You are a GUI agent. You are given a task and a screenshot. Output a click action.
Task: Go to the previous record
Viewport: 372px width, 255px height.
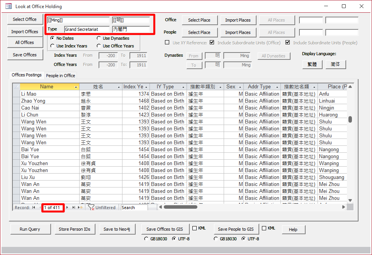(x=39, y=208)
